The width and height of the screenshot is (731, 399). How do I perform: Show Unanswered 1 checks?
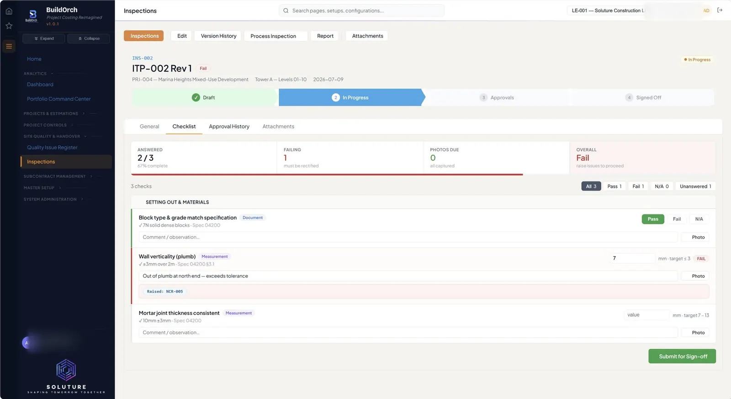pyautogui.click(x=695, y=186)
